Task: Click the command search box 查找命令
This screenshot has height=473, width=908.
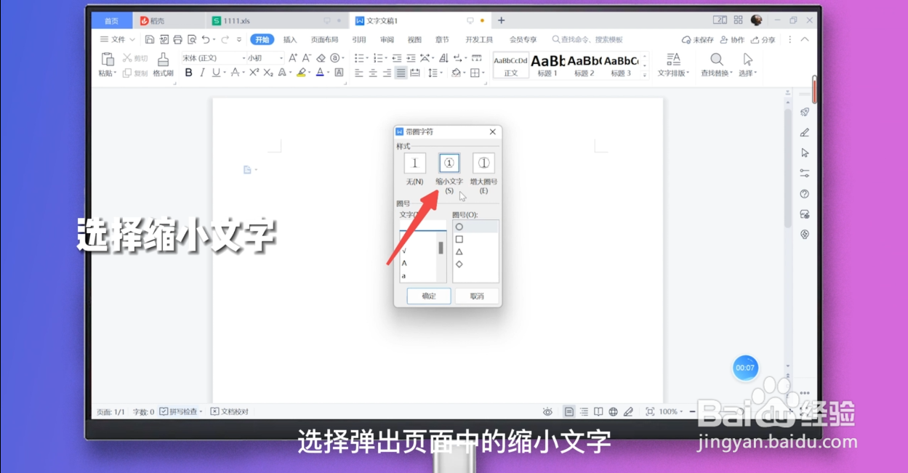Action: tap(587, 39)
